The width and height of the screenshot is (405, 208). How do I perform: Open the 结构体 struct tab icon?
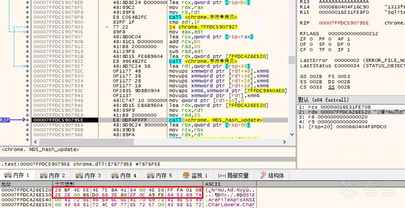[263, 175]
